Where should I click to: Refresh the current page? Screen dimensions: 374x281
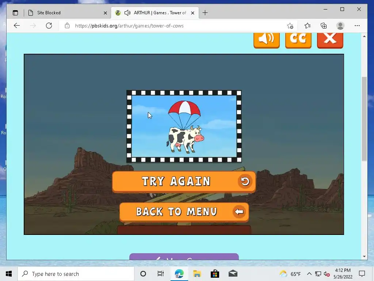(x=49, y=26)
